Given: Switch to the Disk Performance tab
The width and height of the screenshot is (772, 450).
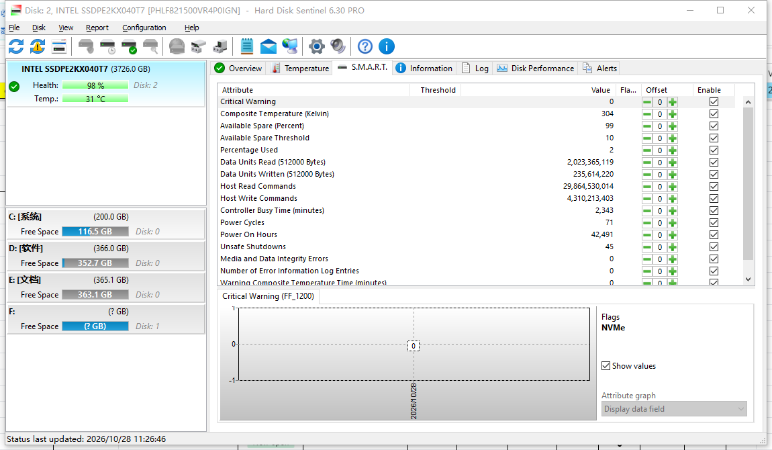Looking at the screenshot, I should (x=535, y=69).
